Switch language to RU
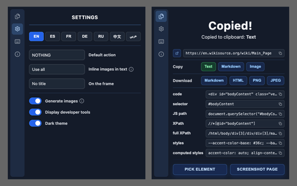Viewport: 297px width, 186px height. [x=101, y=36]
